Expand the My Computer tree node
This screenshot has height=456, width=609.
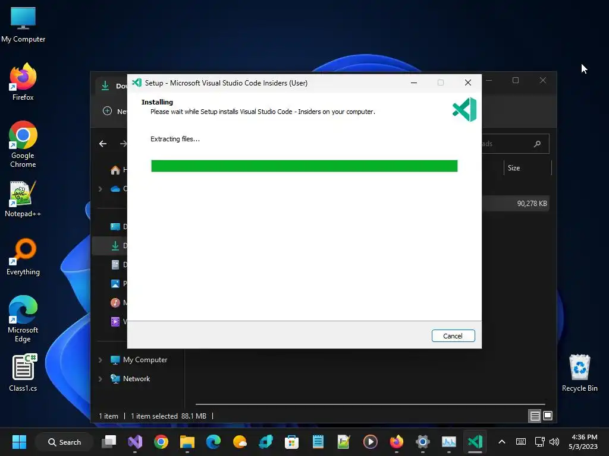click(100, 360)
